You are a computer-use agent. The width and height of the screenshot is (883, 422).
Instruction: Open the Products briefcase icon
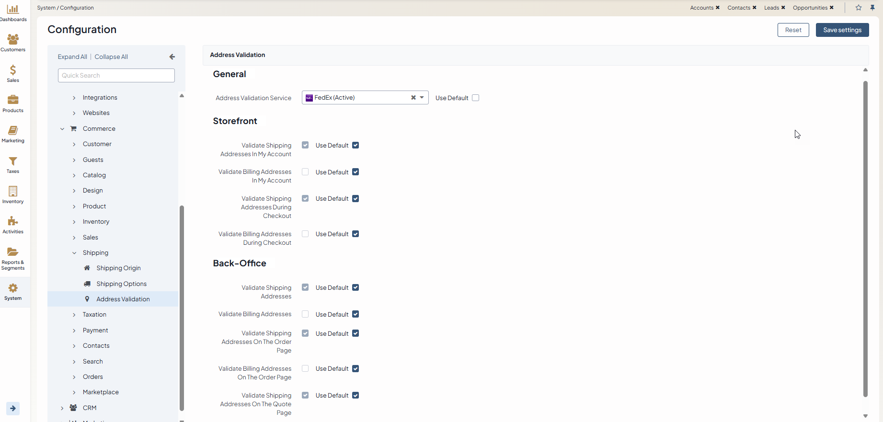[x=13, y=100]
